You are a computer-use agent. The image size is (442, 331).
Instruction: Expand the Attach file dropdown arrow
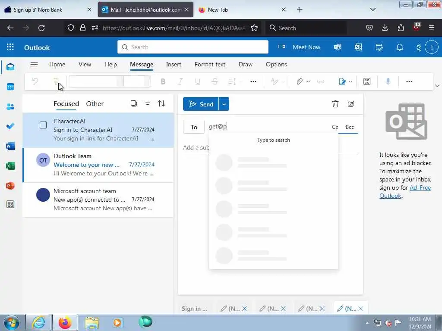pos(308,81)
